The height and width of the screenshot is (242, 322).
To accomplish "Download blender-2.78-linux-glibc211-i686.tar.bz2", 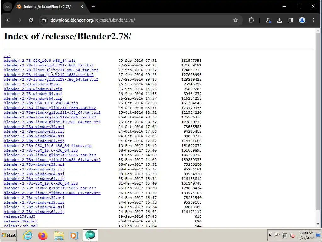I will coord(49,65).
